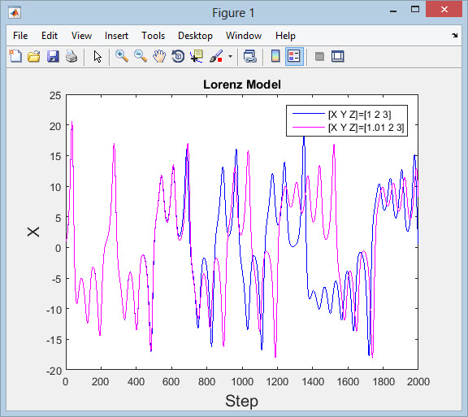Viewport: 468px width, 417px height.
Task: Click the Link Plot toolbar button
Action: pyautogui.click(x=249, y=56)
